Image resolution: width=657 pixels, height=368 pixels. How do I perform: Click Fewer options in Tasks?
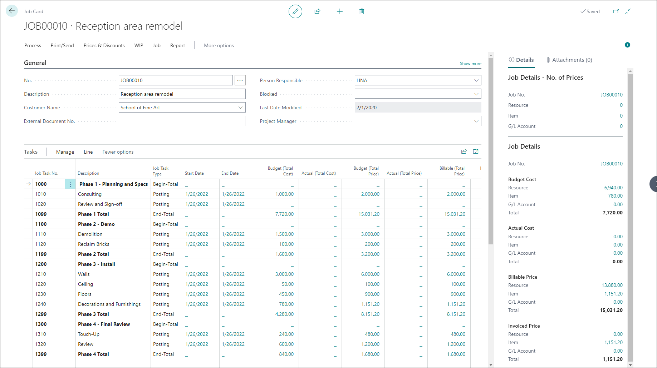click(x=118, y=152)
